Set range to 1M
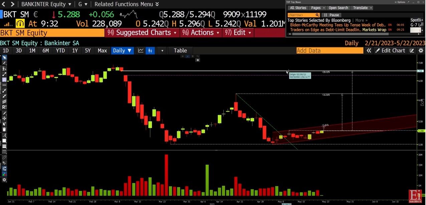 click(x=32, y=51)
